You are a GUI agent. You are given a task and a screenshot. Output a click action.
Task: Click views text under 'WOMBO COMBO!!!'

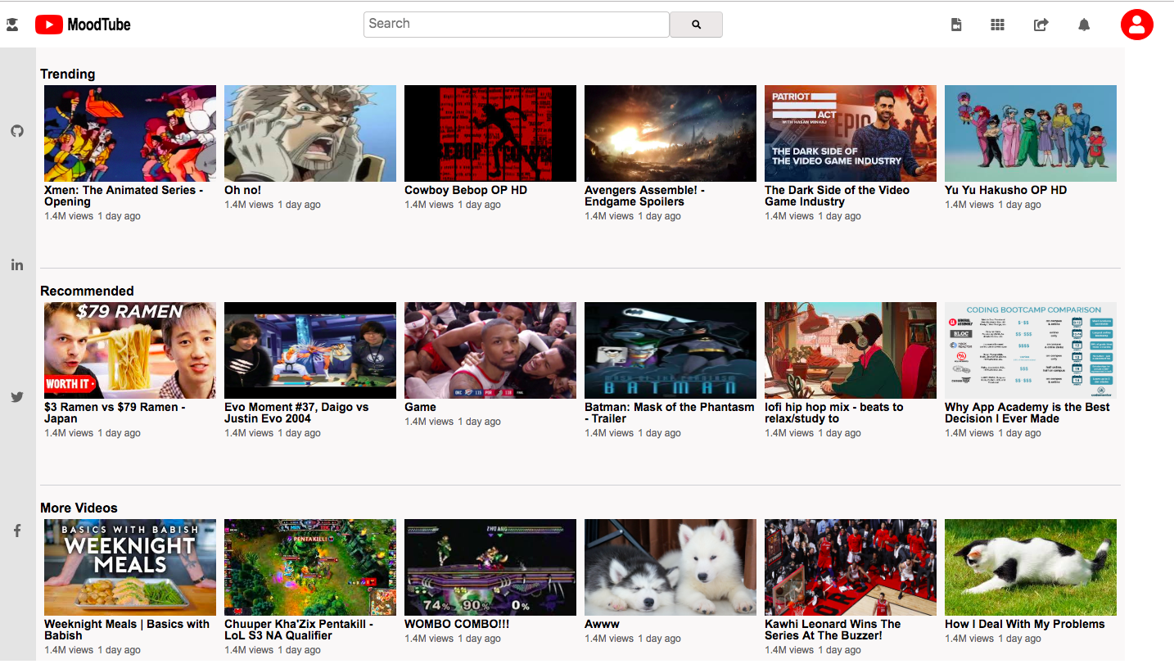click(x=429, y=639)
